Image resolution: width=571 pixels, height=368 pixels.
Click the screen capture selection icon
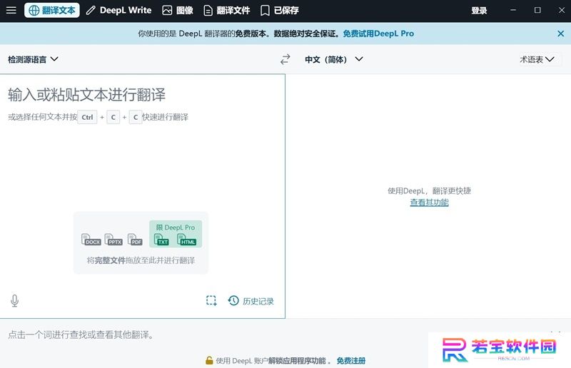[211, 300]
